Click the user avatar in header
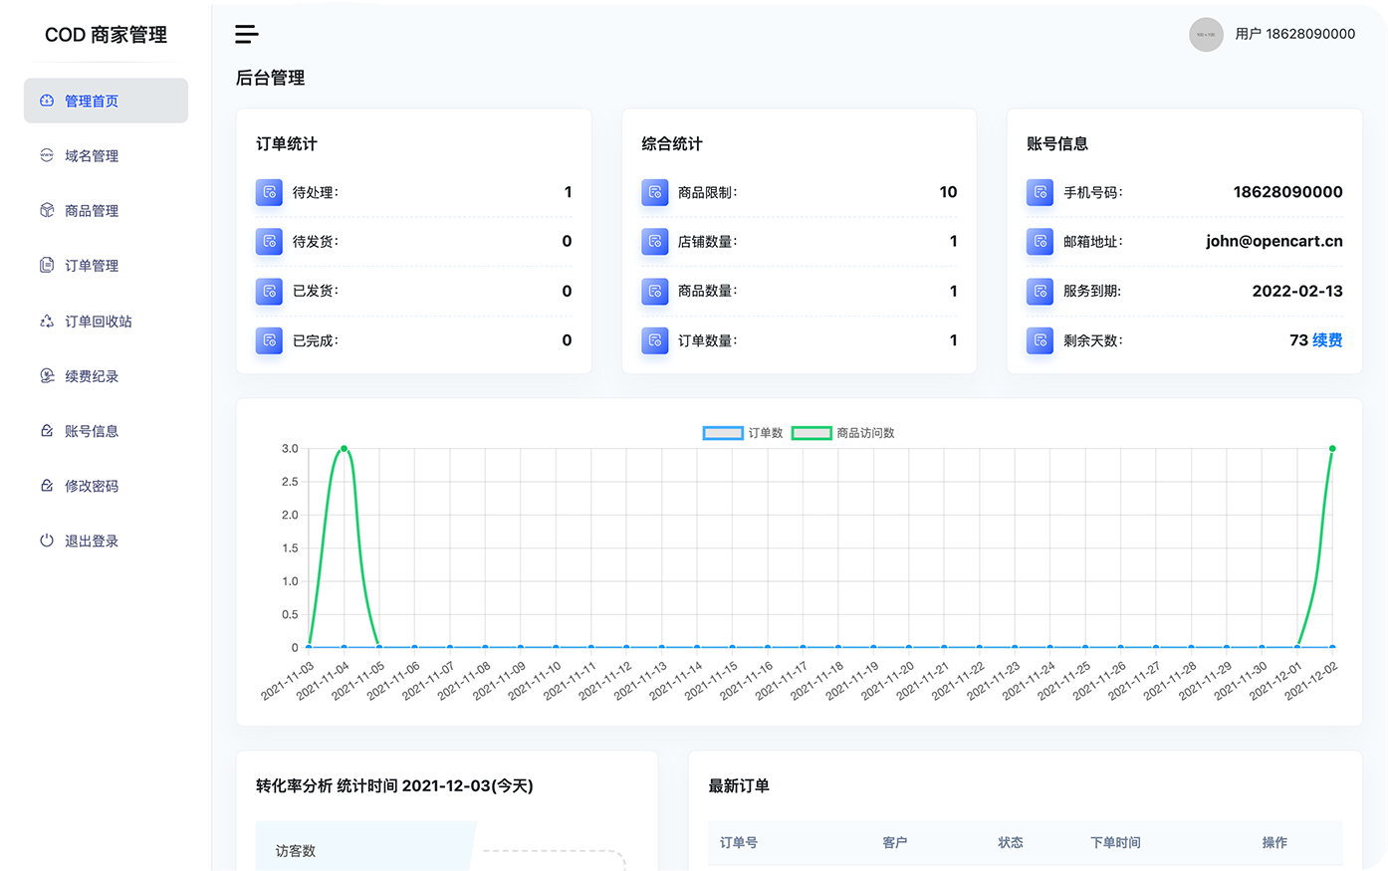This screenshot has width=1388, height=871. tap(1206, 34)
